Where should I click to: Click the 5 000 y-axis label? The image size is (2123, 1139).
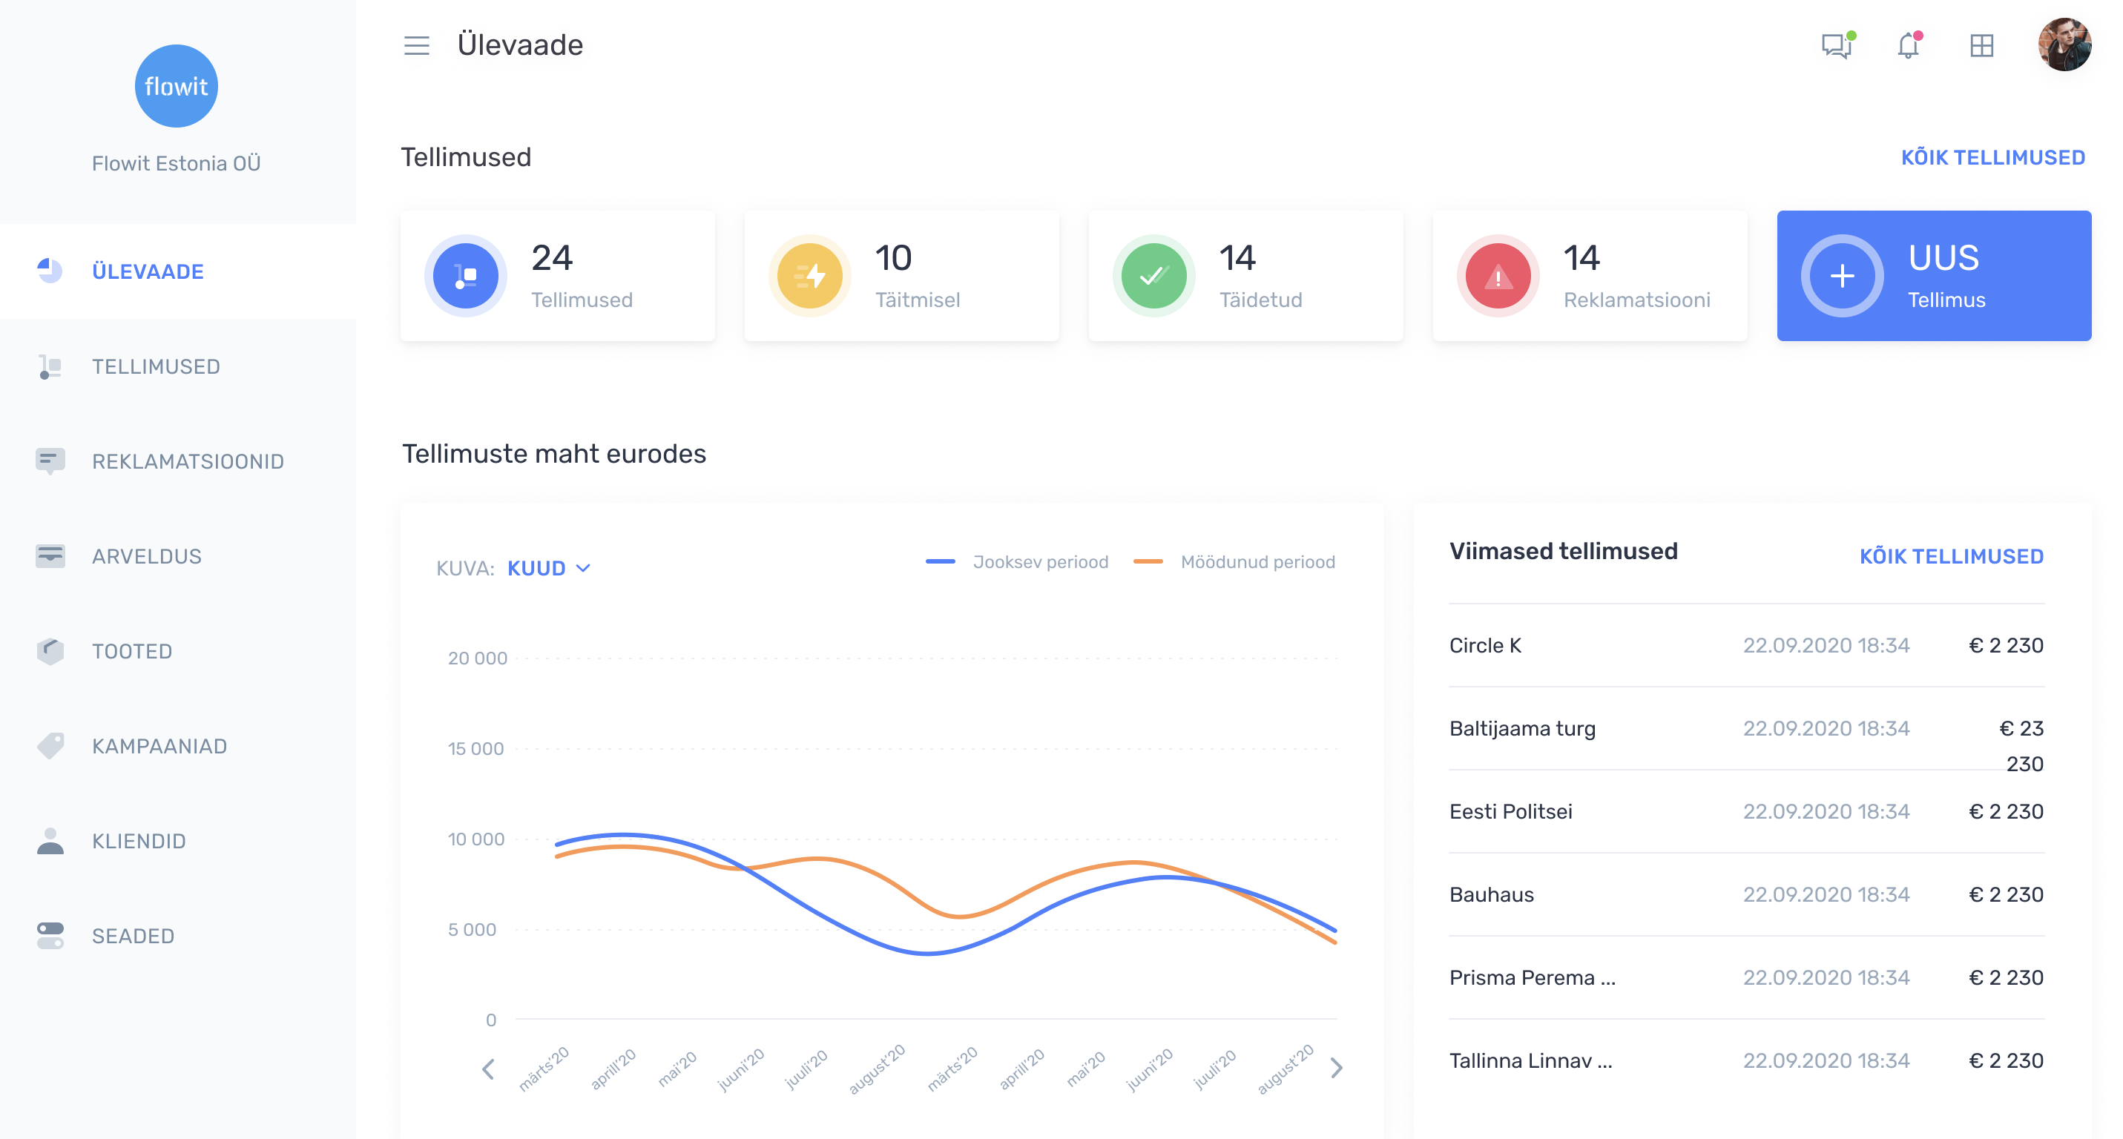[472, 930]
